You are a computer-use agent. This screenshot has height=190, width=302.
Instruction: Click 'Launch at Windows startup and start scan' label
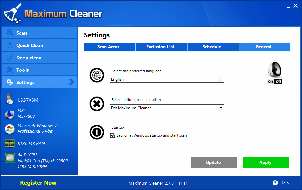click(152, 135)
